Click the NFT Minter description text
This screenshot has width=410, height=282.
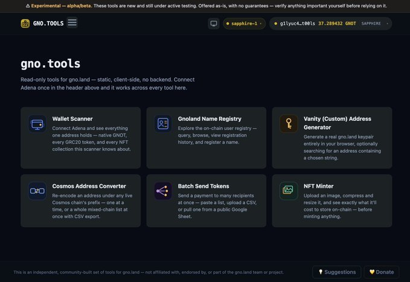pos(340,206)
